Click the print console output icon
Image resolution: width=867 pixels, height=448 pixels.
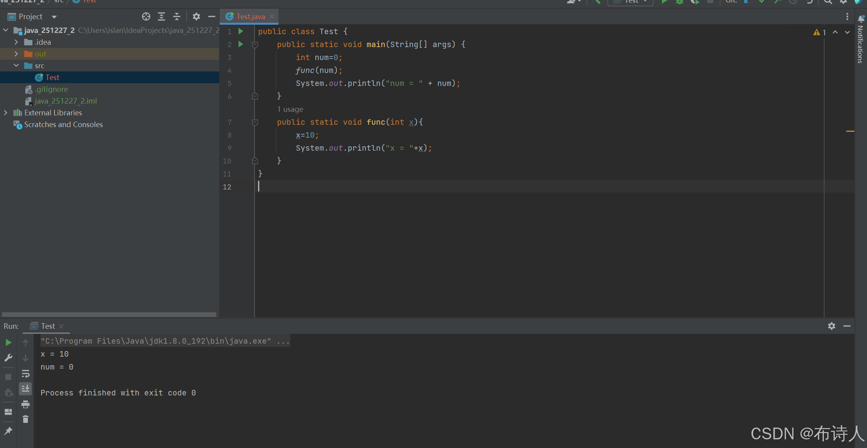pyautogui.click(x=26, y=404)
